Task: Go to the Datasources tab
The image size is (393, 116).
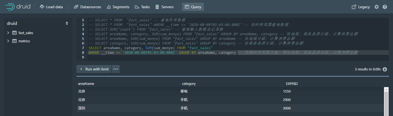Action: coord(87,7)
